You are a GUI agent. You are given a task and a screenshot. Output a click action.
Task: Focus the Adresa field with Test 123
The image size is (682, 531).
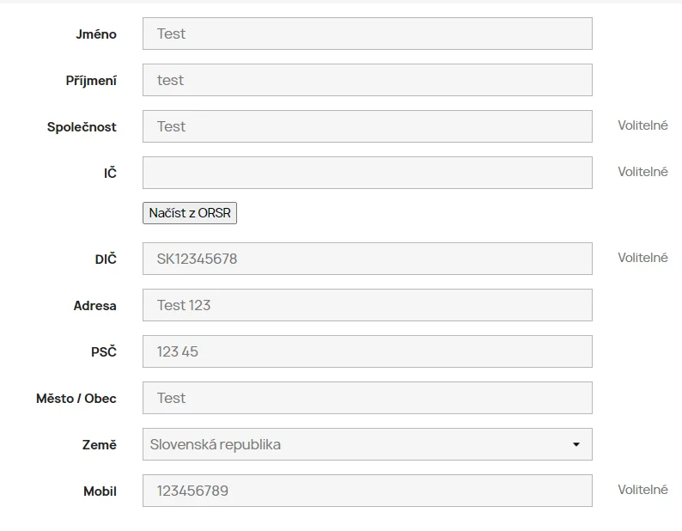click(367, 305)
